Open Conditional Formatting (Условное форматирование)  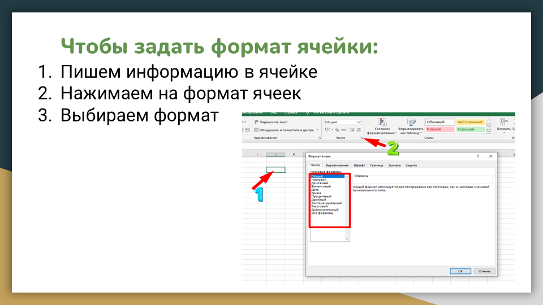tap(382, 126)
